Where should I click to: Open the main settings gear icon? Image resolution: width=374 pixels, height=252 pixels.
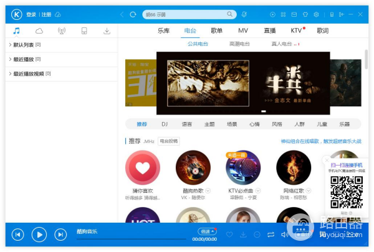316,14
